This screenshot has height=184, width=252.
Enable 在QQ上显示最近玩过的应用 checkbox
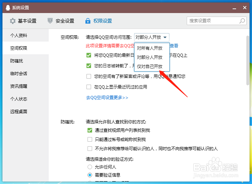pos(89,87)
